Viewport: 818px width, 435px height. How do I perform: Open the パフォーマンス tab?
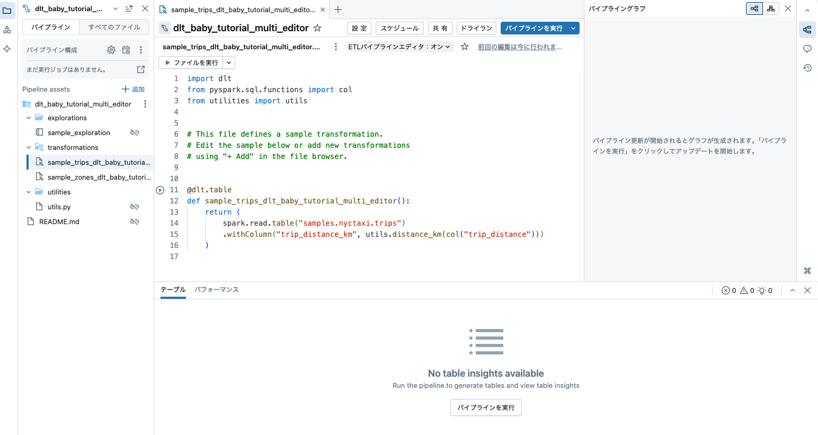pos(217,290)
